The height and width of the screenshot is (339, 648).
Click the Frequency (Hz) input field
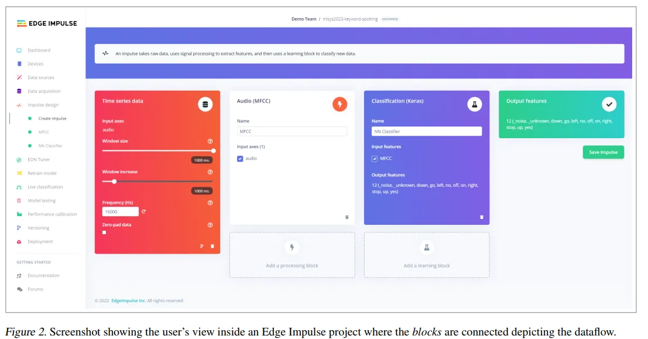120,212
